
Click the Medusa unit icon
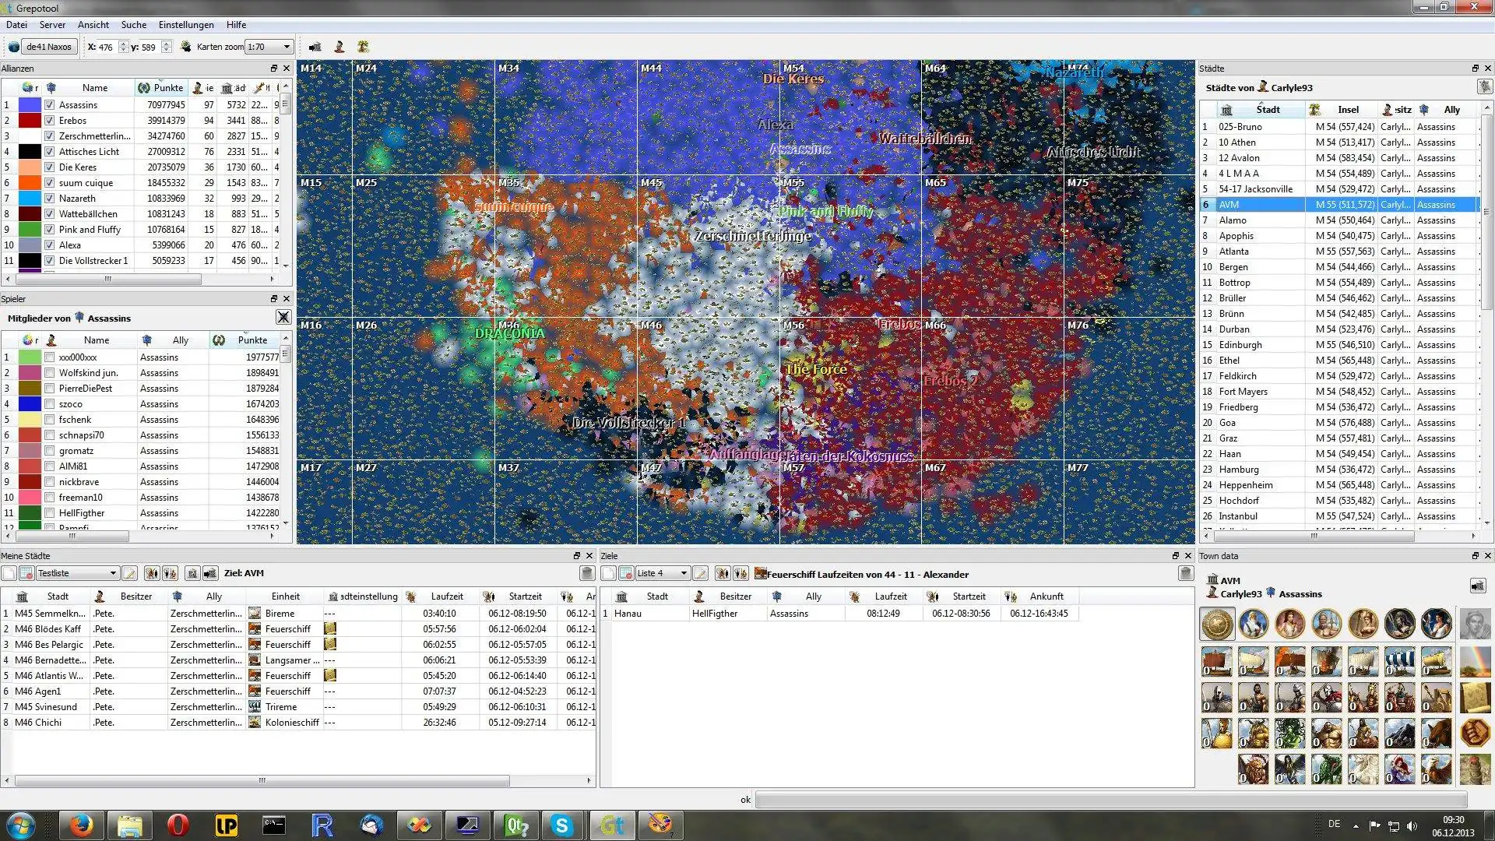click(x=1290, y=733)
